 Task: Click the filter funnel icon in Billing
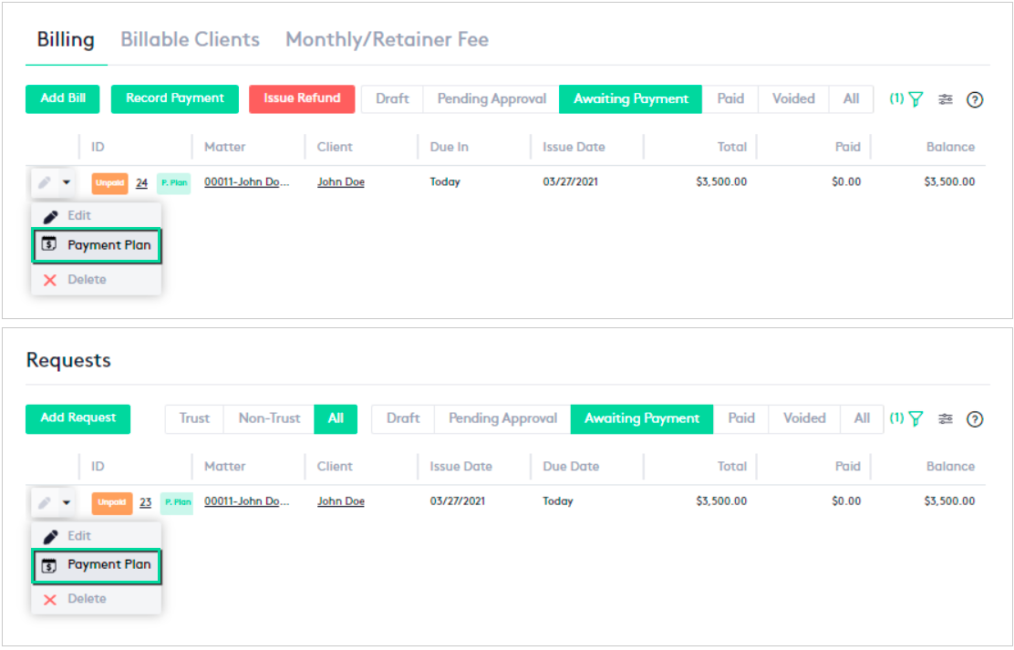pyautogui.click(x=916, y=99)
